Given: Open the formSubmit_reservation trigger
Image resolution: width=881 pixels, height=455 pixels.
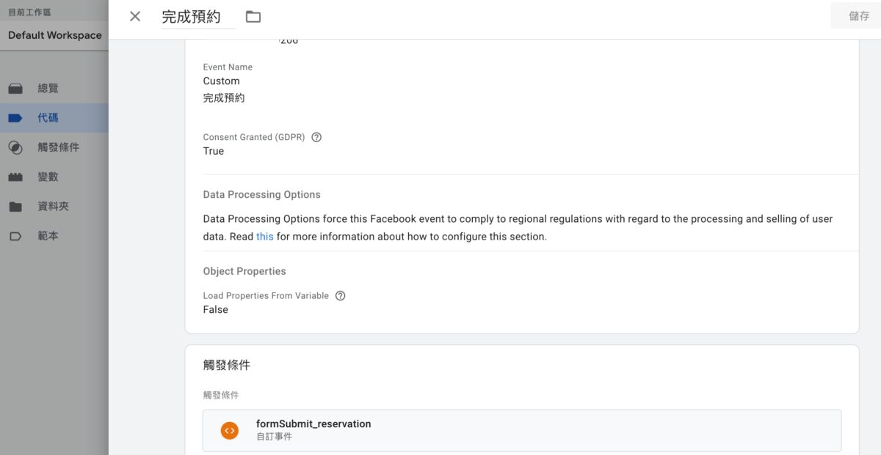Looking at the screenshot, I should (522, 430).
